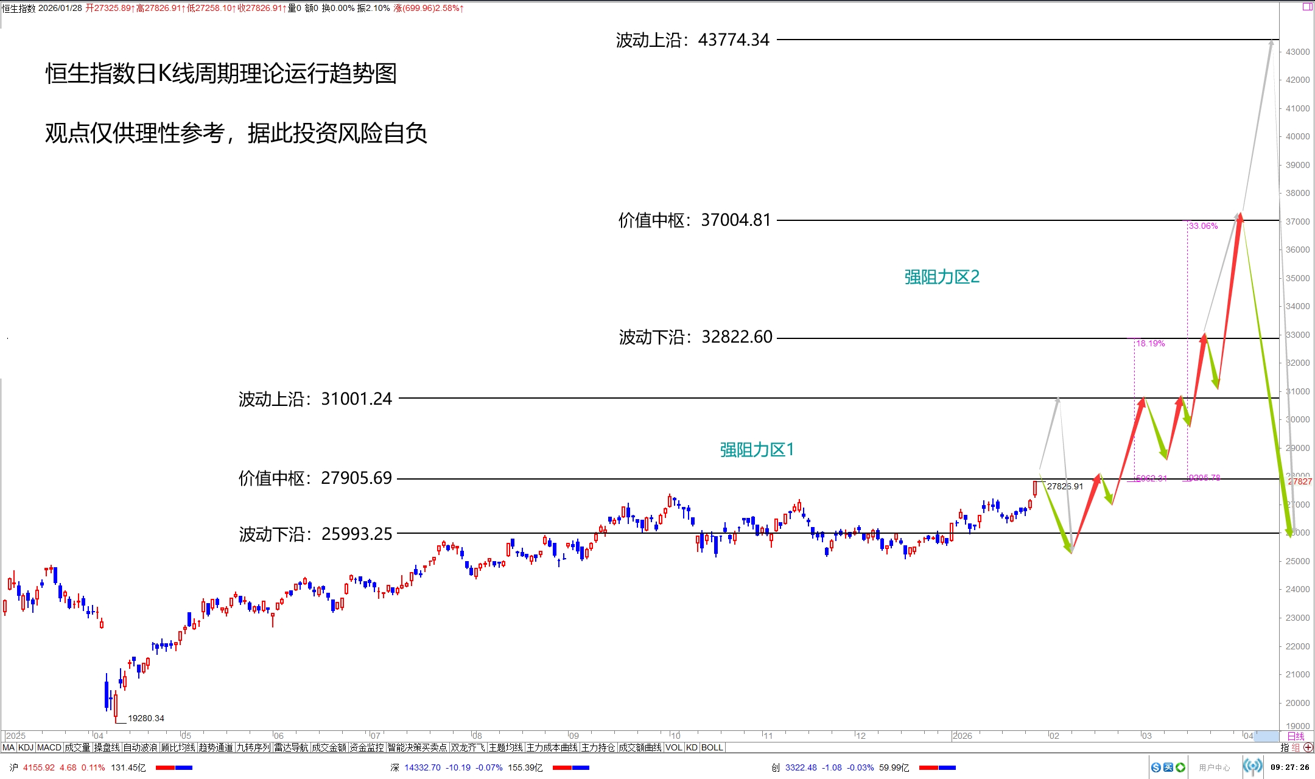Screen dimensions: 1315x779
Task: Click the green diamond icon in status bar
Action: [1180, 767]
